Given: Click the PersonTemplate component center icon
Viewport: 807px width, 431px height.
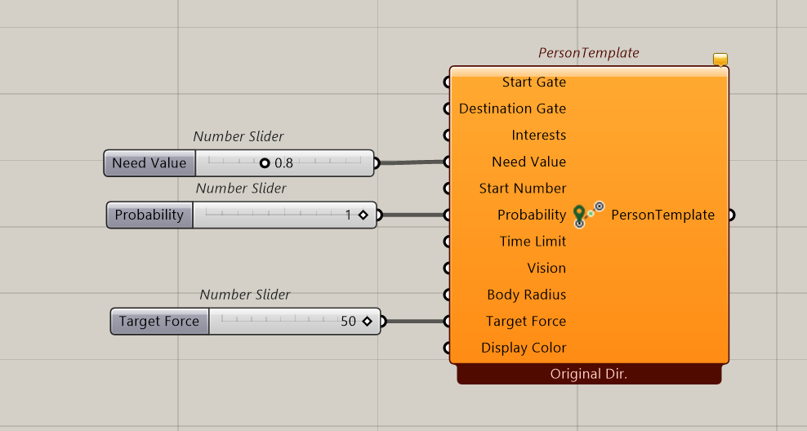Looking at the screenshot, I should coord(588,215).
